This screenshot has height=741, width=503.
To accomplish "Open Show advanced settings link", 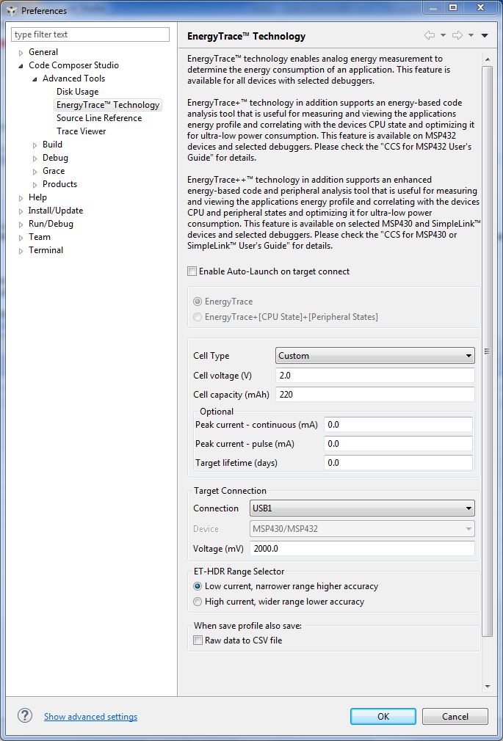I will tap(91, 717).
